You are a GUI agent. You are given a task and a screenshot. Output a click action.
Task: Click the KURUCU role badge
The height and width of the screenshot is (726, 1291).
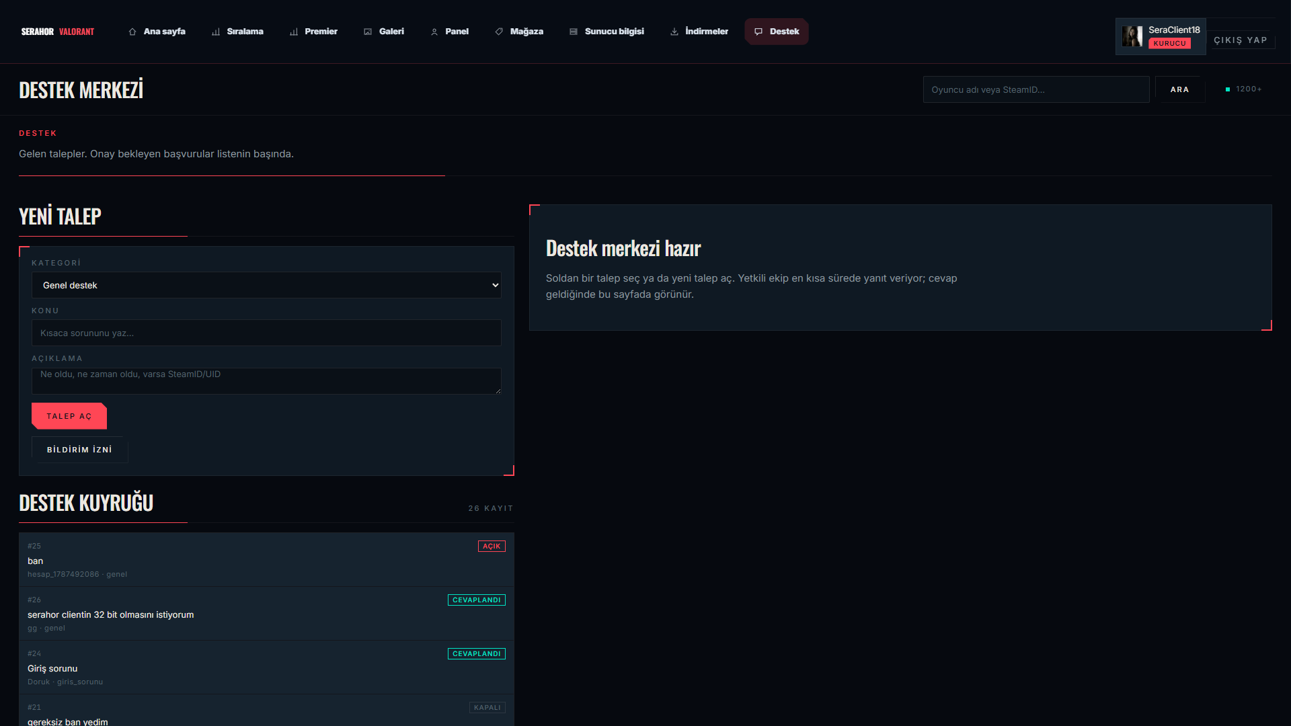1170,43
